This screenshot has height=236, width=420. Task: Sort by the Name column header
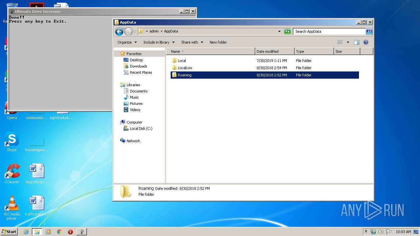click(x=211, y=51)
